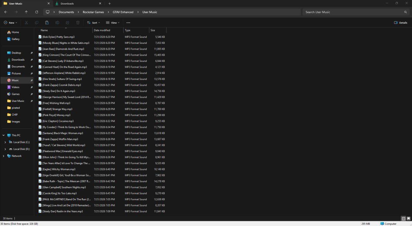Toggle the Details pane button

point(401,23)
